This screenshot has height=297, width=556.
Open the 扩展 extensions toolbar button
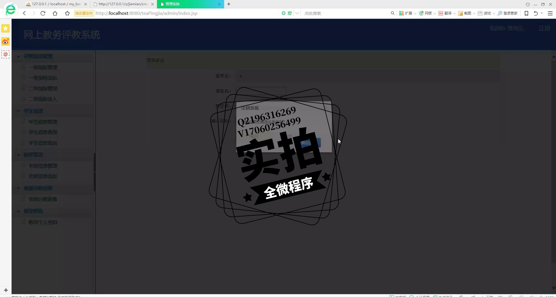click(406, 13)
